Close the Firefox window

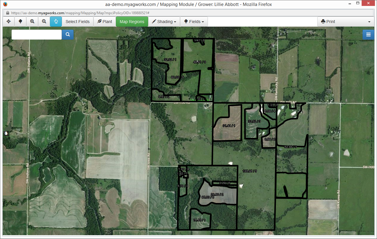click(368, 4)
